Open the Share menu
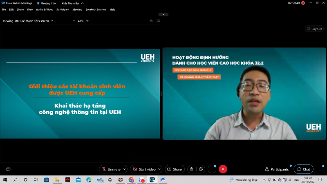 [x=20, y=9]
